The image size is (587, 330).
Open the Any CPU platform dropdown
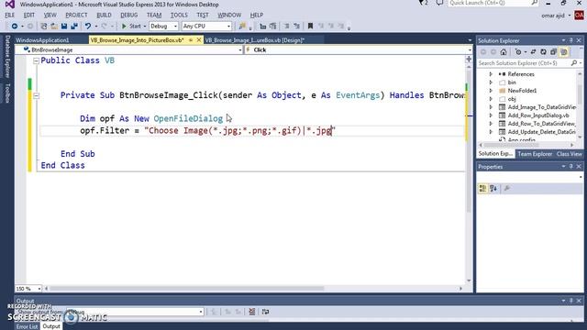pyautogui.click(x=206, y=27)
